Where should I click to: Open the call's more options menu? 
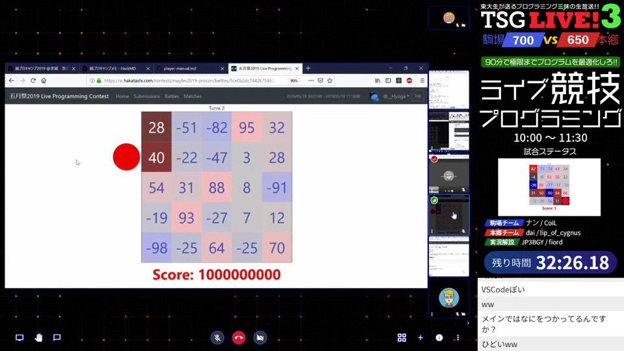tap(458, 337)
